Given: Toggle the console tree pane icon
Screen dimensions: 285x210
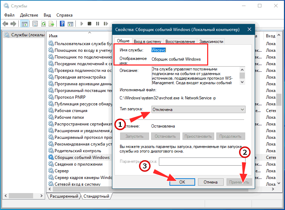Looking at the screenshot, I should click(x=24, y=24).
